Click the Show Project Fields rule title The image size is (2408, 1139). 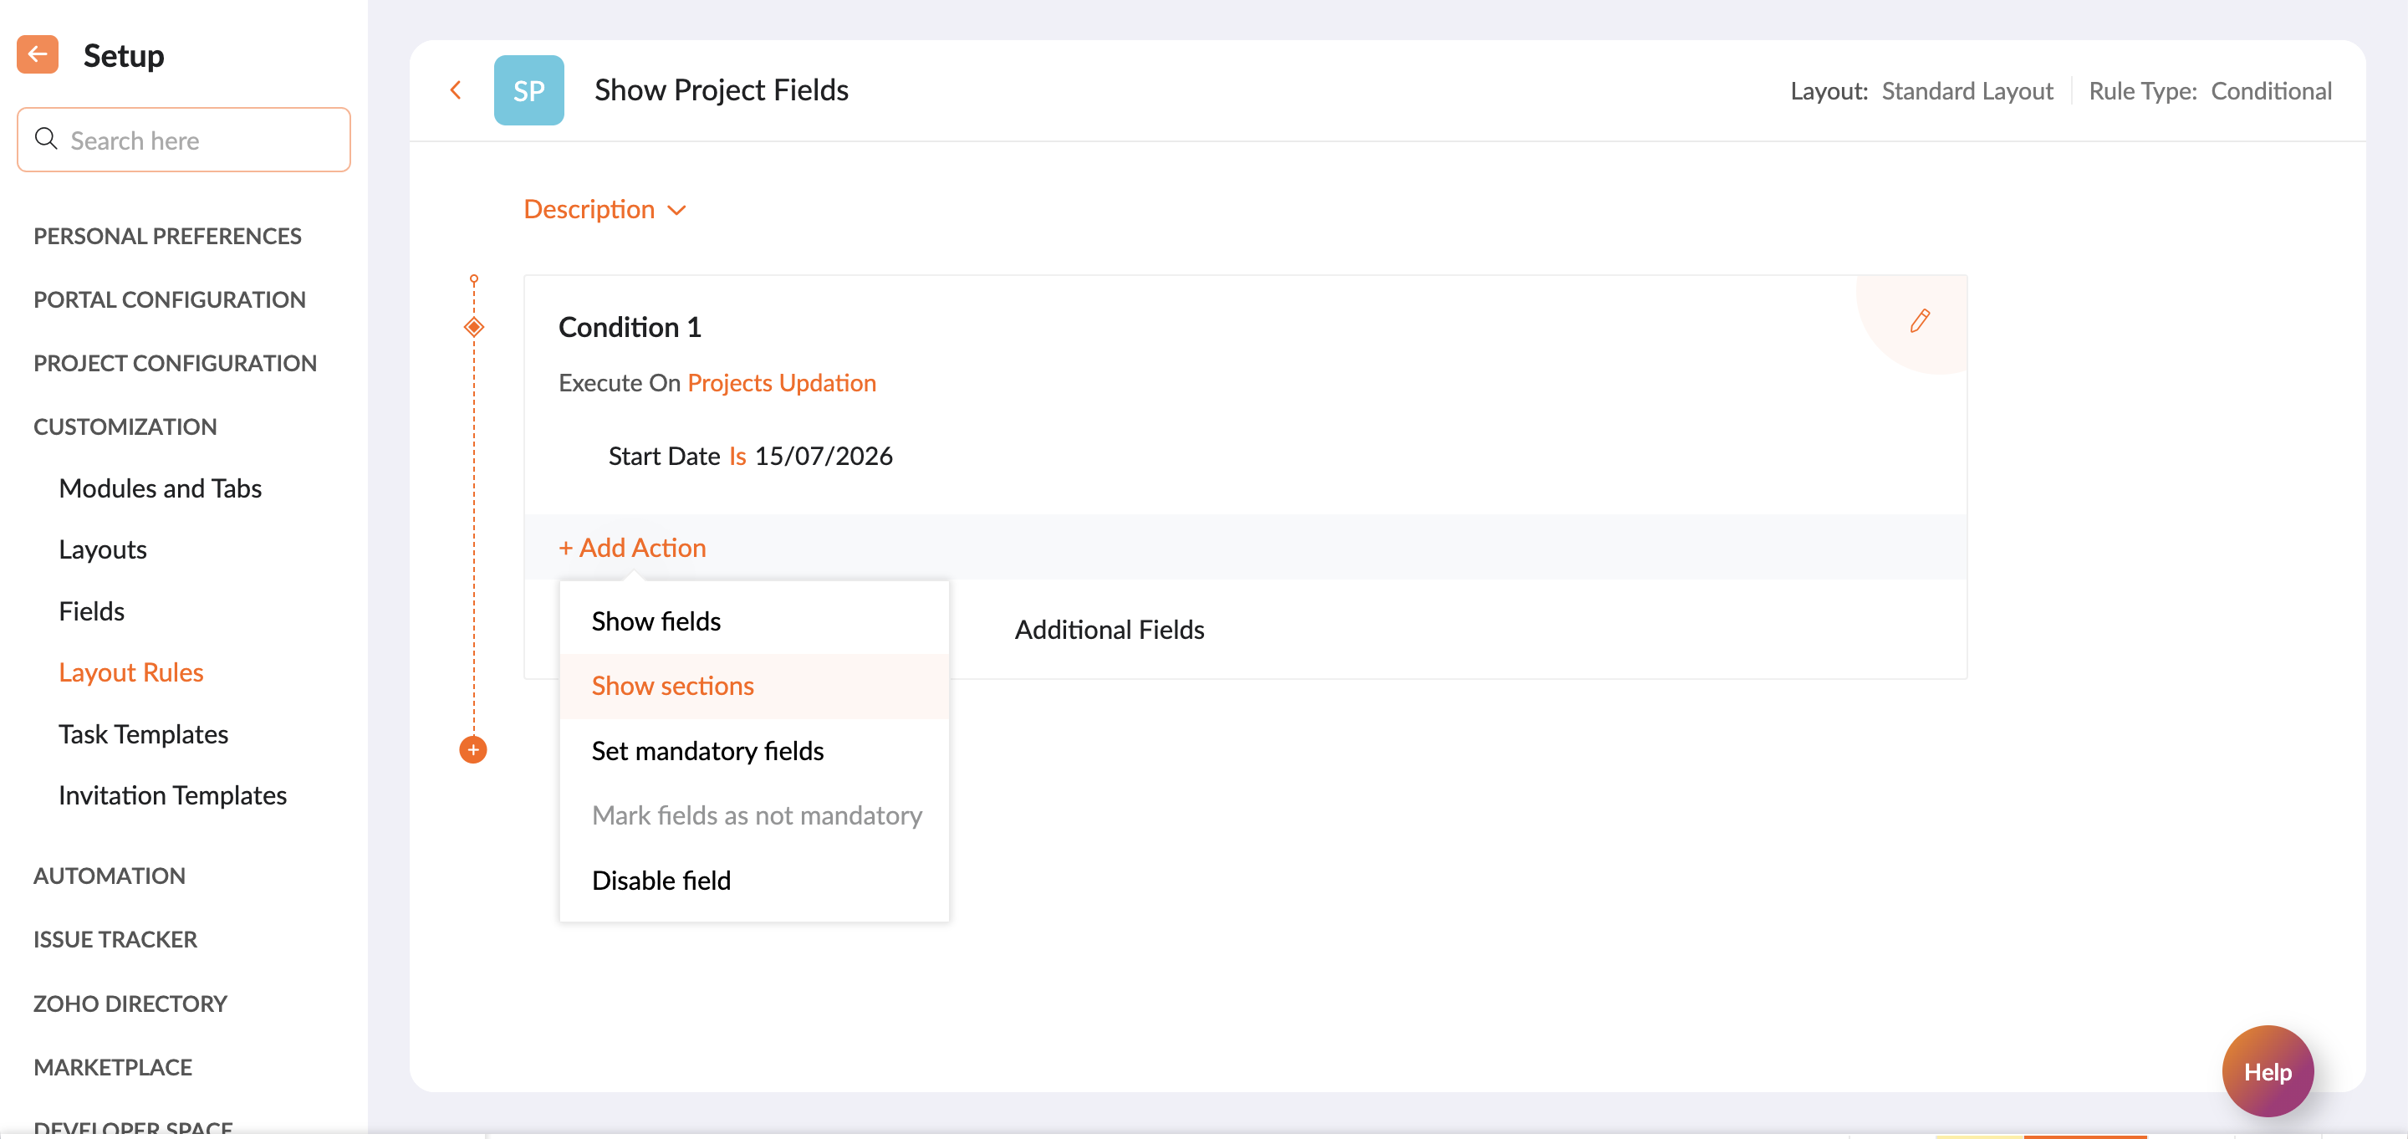click(721, 89)
